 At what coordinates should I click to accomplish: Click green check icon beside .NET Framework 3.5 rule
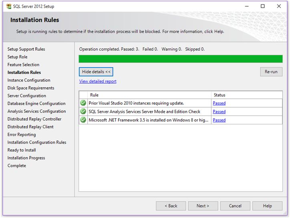click(x=83, y=120)
